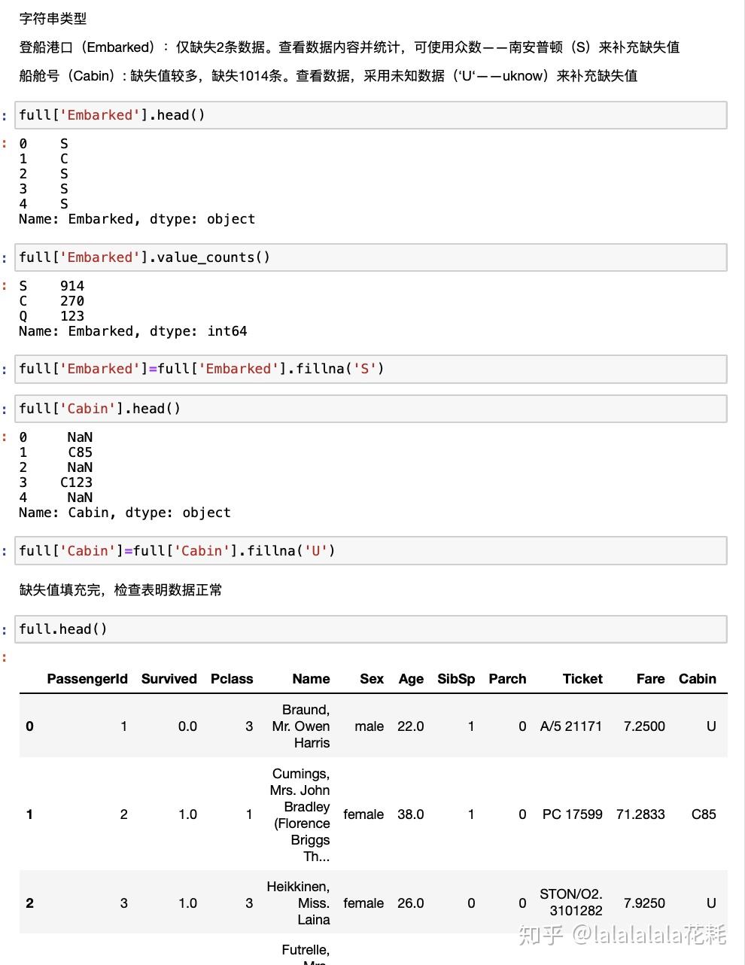This screenshot has height=965, width=745.
Task: Click the PC 17599 ticket cell
Action: coord(572,814)
